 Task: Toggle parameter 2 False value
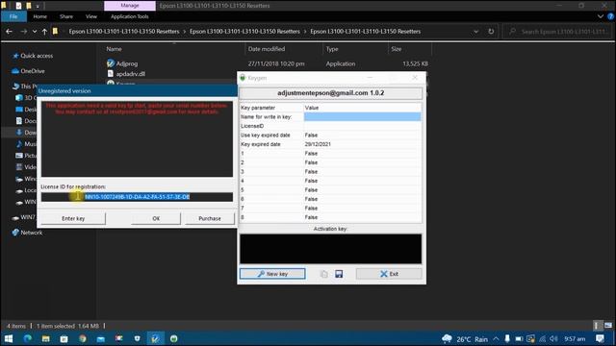pyautogui.click(x=362, y=162)
